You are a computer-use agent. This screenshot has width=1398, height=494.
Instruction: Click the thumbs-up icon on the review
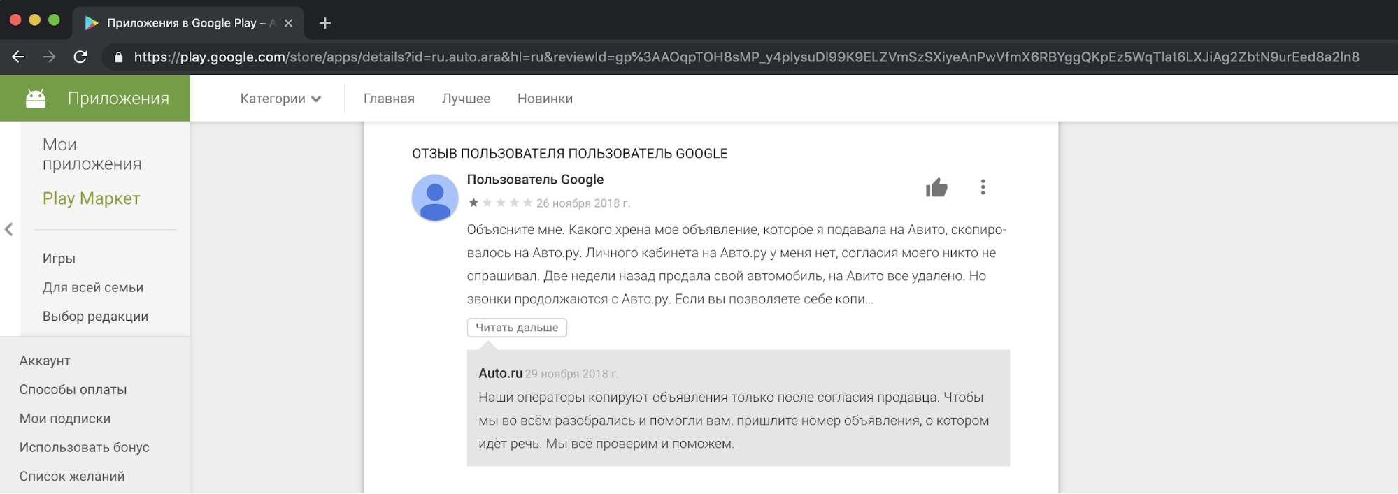(936, 187)
